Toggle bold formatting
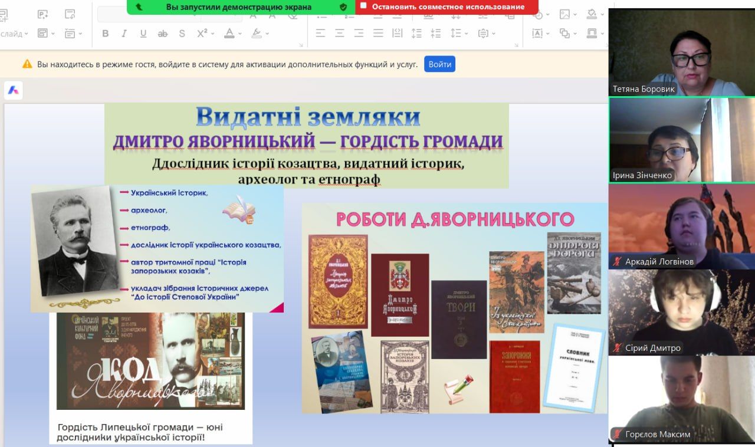755x447 pixels. coord(105,34)
